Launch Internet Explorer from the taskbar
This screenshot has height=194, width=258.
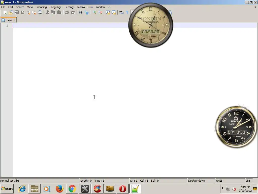pos(22,189)
